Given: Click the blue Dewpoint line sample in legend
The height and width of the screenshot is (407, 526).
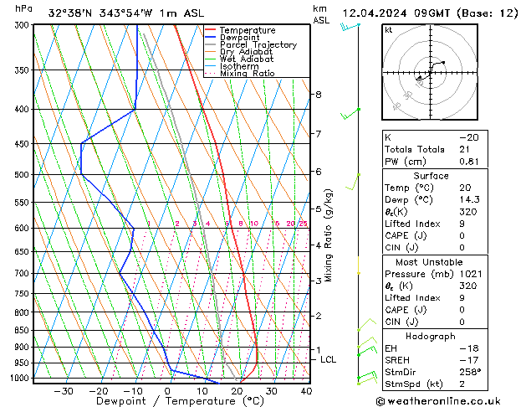Looking at the screenshot, I should click(211, 38).
